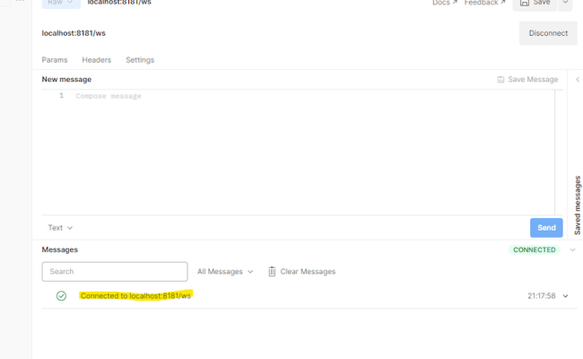The width and height of the screenshot is (583, 359).
Task: Click into the Compose message editor
Action: 298,152
